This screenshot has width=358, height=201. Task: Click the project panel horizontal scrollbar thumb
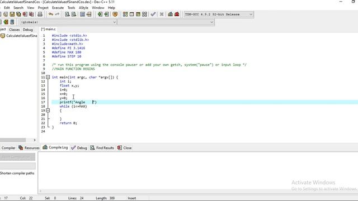coord(13,140)
